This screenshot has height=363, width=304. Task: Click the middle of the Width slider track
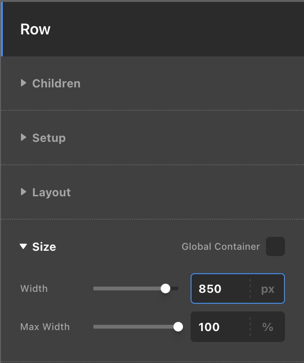[136, 288]
